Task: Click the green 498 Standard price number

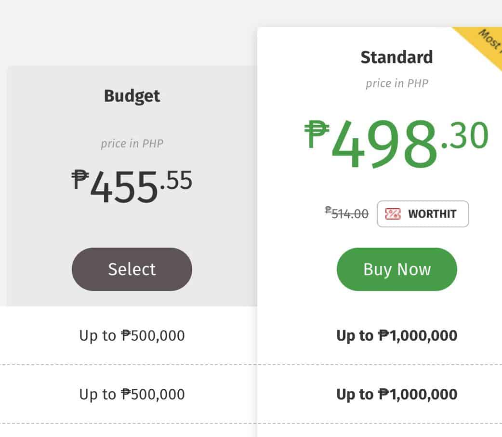Action: 384,144
